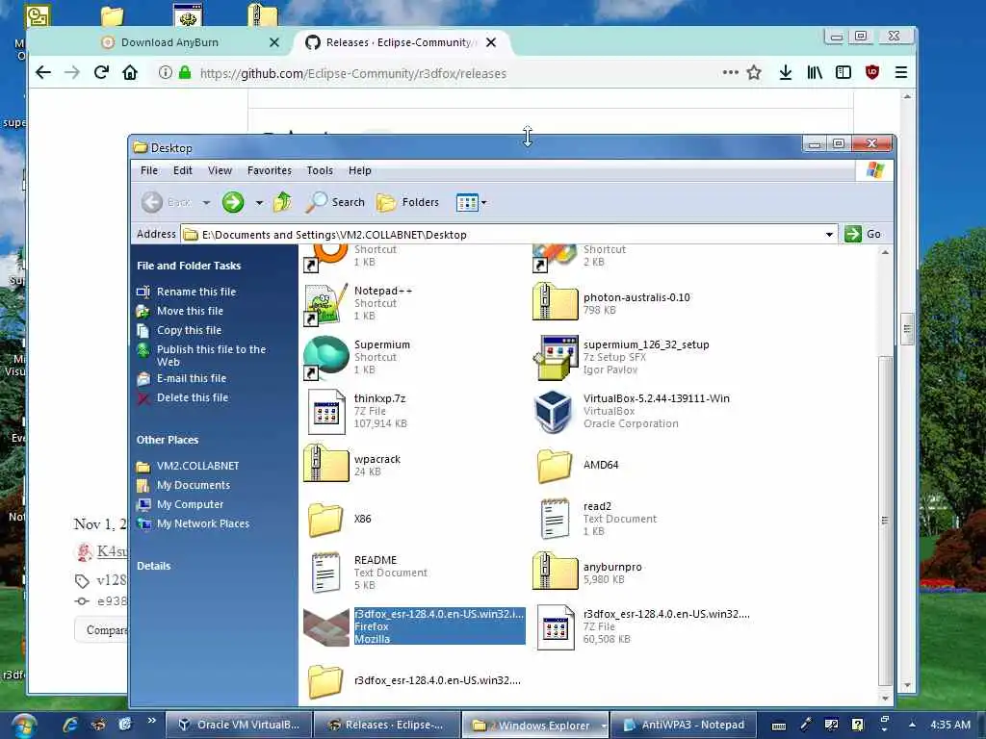Open the Tools menu in Explorer
Screen dimensions: 986x739
pyautogui.click(x=320, y=170)
